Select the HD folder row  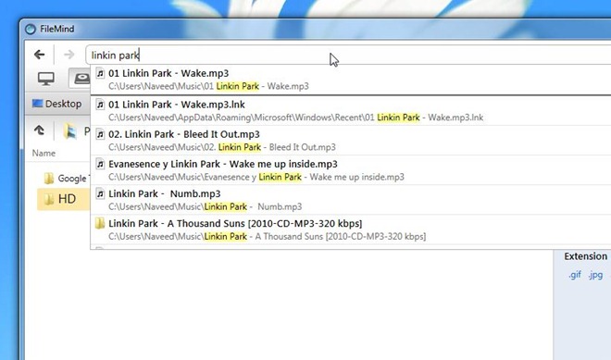[x=63, y=199]
